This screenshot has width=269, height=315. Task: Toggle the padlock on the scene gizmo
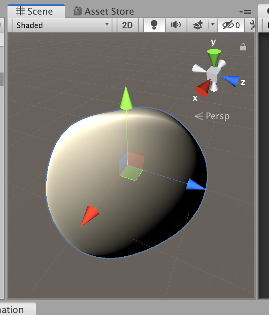point(243,47)
